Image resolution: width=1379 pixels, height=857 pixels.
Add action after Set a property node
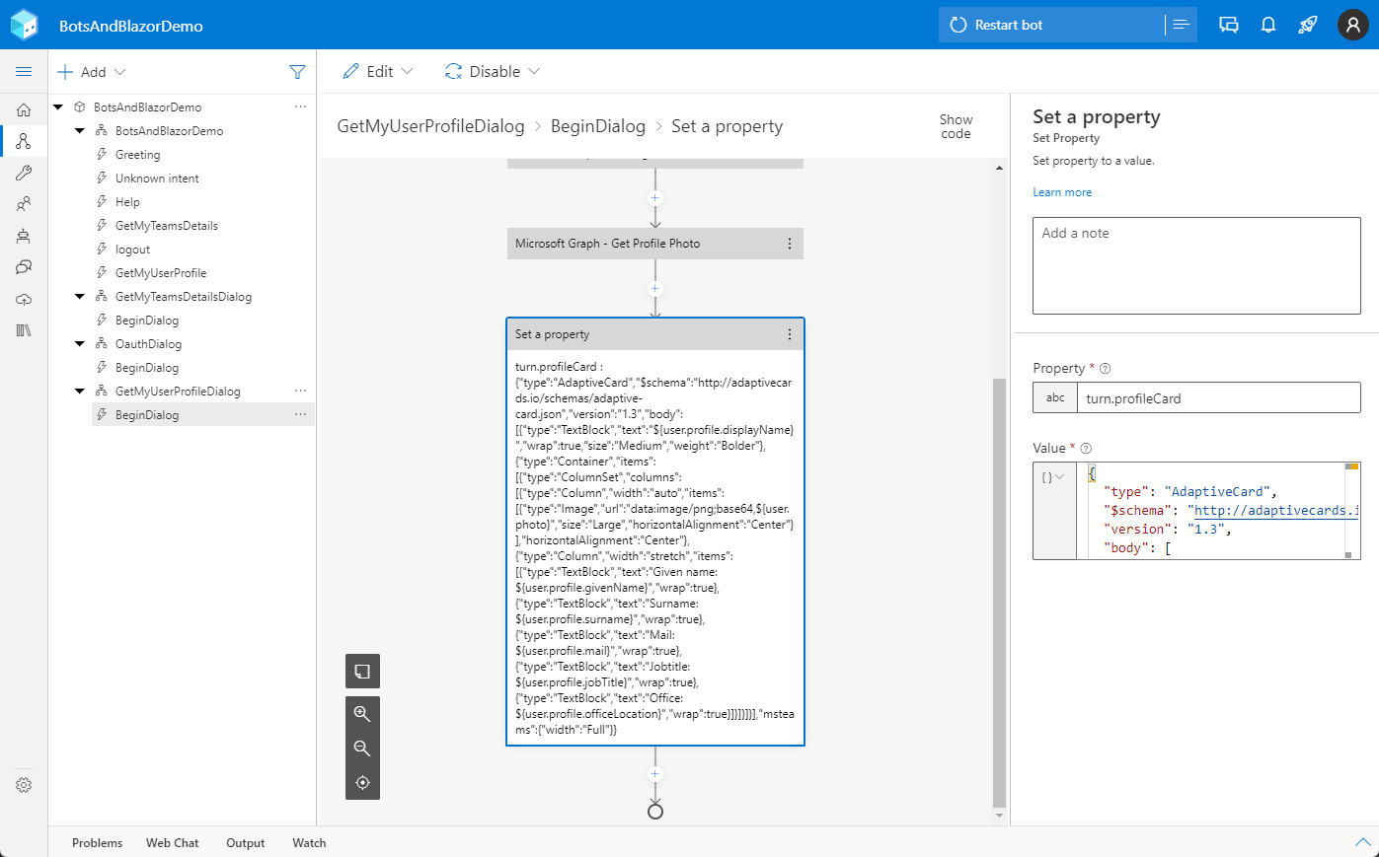[654, 774]
